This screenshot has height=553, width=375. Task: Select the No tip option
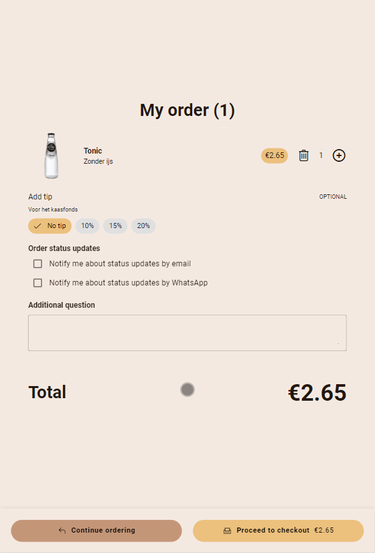[50, 226]
